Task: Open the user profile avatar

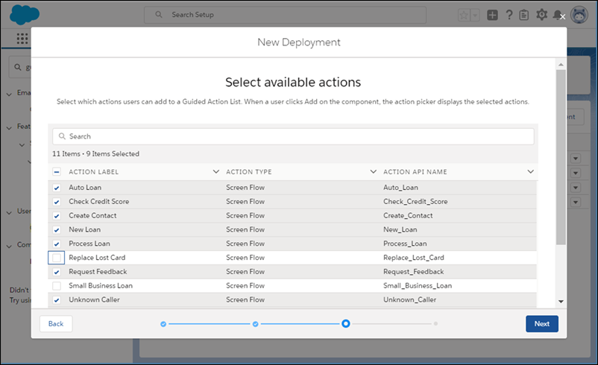Action: pyautogui.click(x=579, y=15)
